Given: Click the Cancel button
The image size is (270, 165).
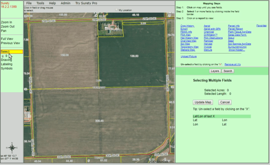Looking at the screenshot, I should 225,102.
